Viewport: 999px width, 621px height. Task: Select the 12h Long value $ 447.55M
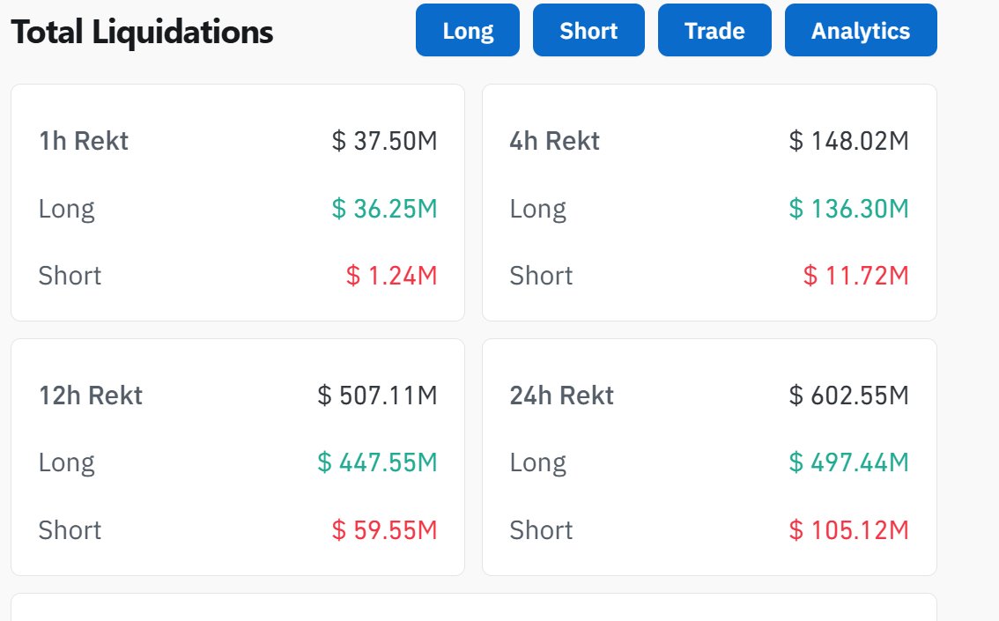tap(377, 462)
